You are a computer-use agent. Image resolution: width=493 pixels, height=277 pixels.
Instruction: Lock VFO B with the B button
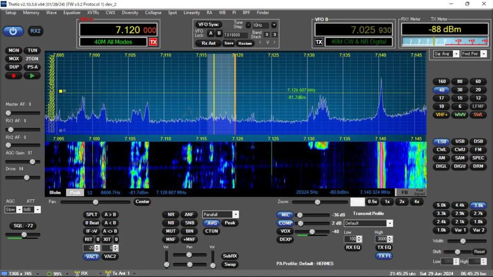tap(219, 33)
